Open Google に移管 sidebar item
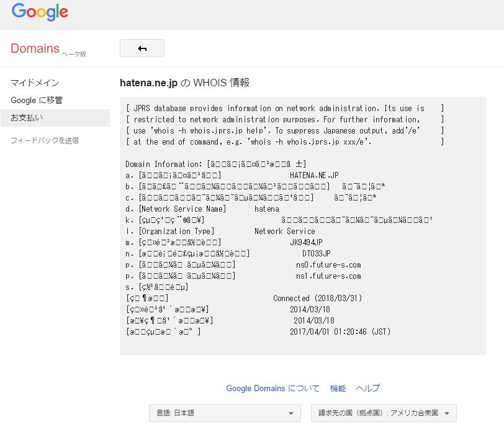This screenshot has width=504, height=434. (x=37, y=101)
